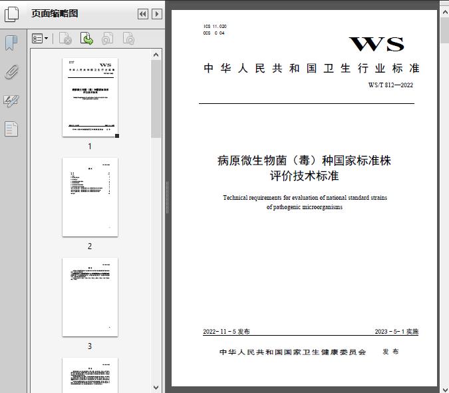This screenshot has width=449, height=393.
Task: Open the signatures panel
Action: (x=11, y=101)
